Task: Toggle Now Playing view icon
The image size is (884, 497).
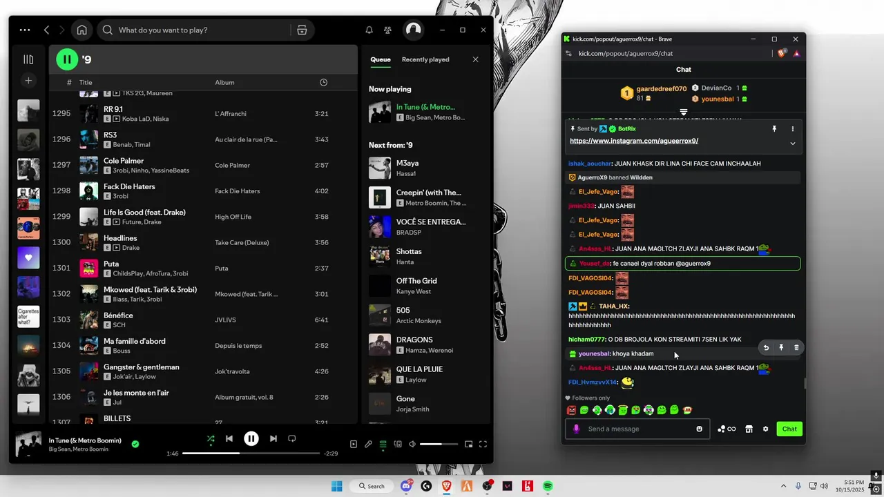Action: [x=354, y=445]
